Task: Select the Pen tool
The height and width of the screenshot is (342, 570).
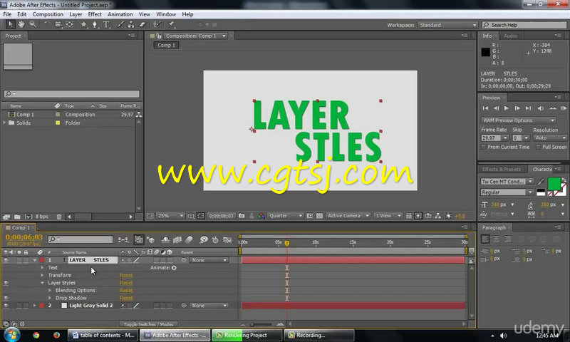Action: 95,24
